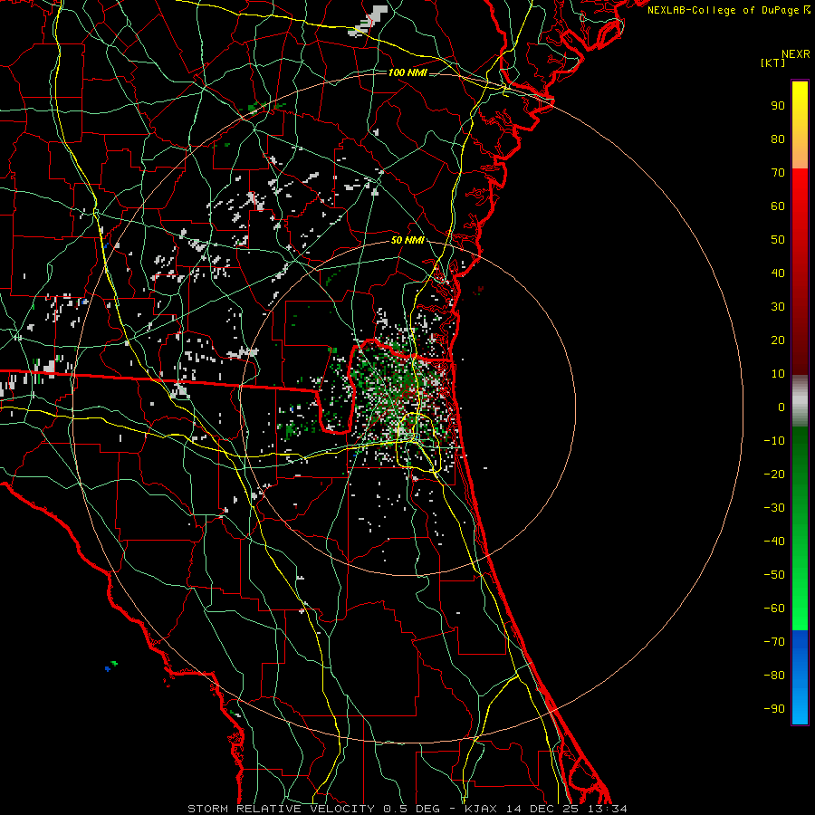Click the NEXR label above color scale
This screenshot has height=815, width=815.
point(796,54)
